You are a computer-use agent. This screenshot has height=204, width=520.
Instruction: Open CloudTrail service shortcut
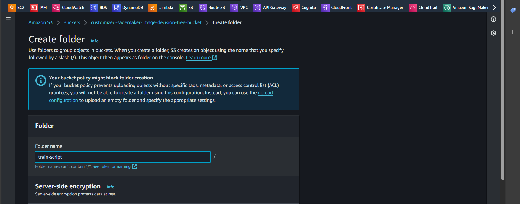[x=423, y=8]
